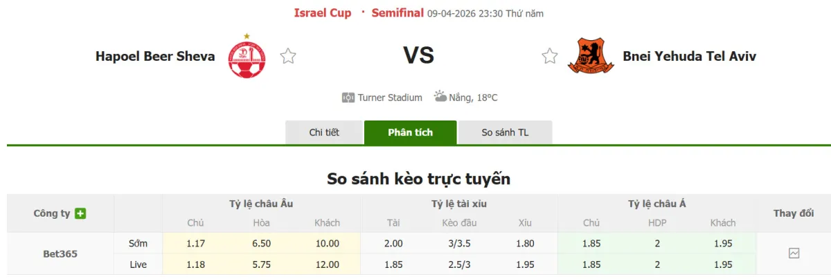The width and height of the screenshot is (831, 279).
Task: Click the weather cloud icon
Action: tap(440, 97)
